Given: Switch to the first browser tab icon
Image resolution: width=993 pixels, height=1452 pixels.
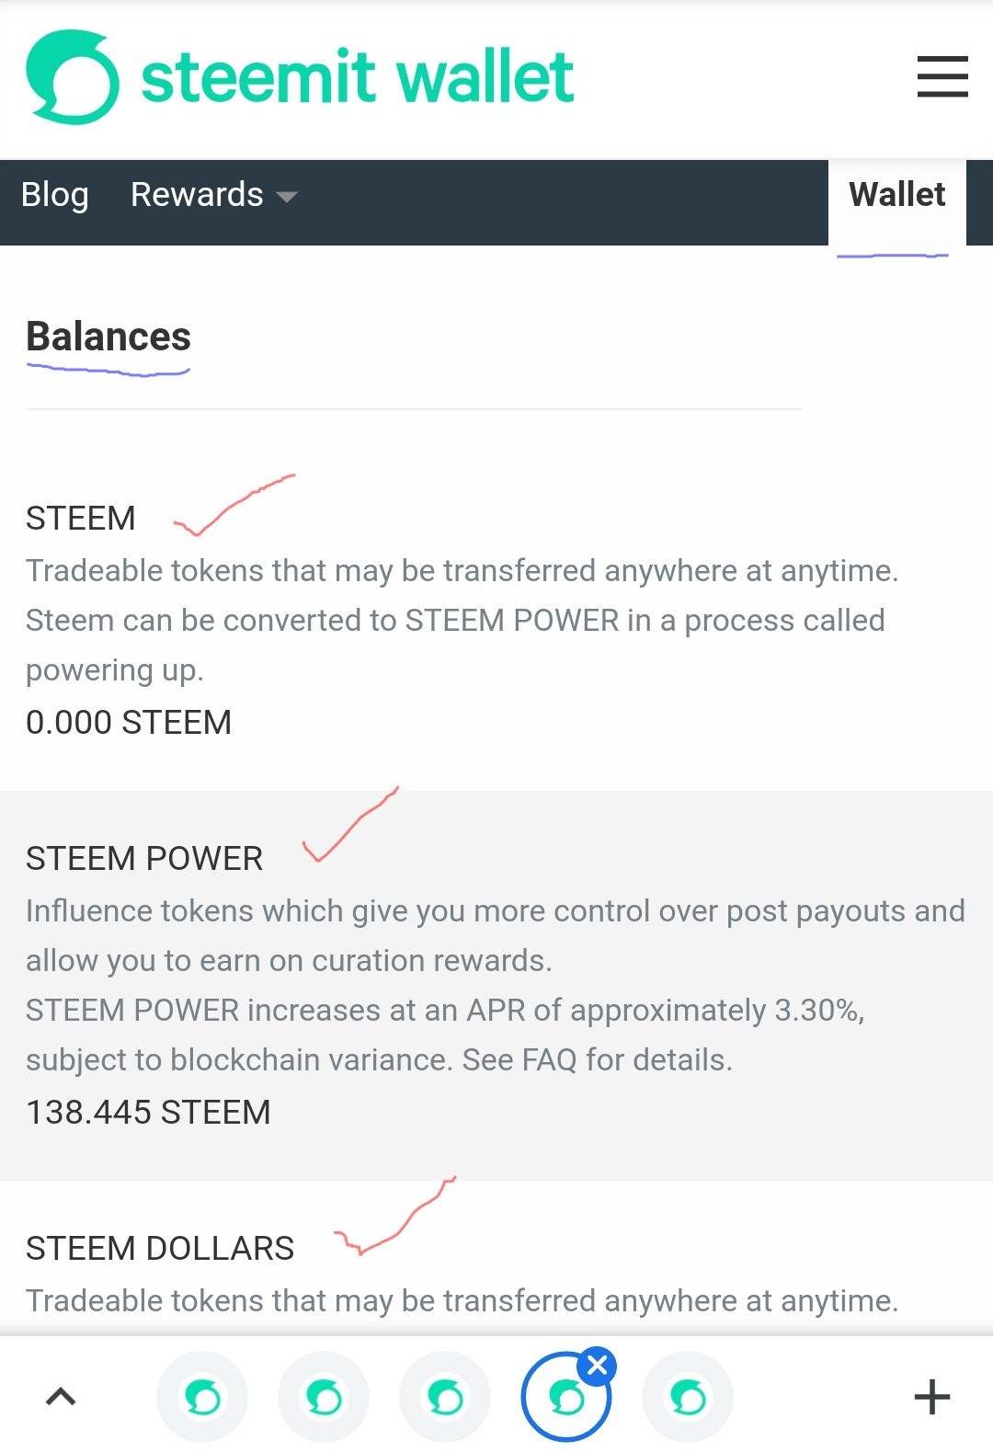Looking at the screenshot, I should [202, 1398].
